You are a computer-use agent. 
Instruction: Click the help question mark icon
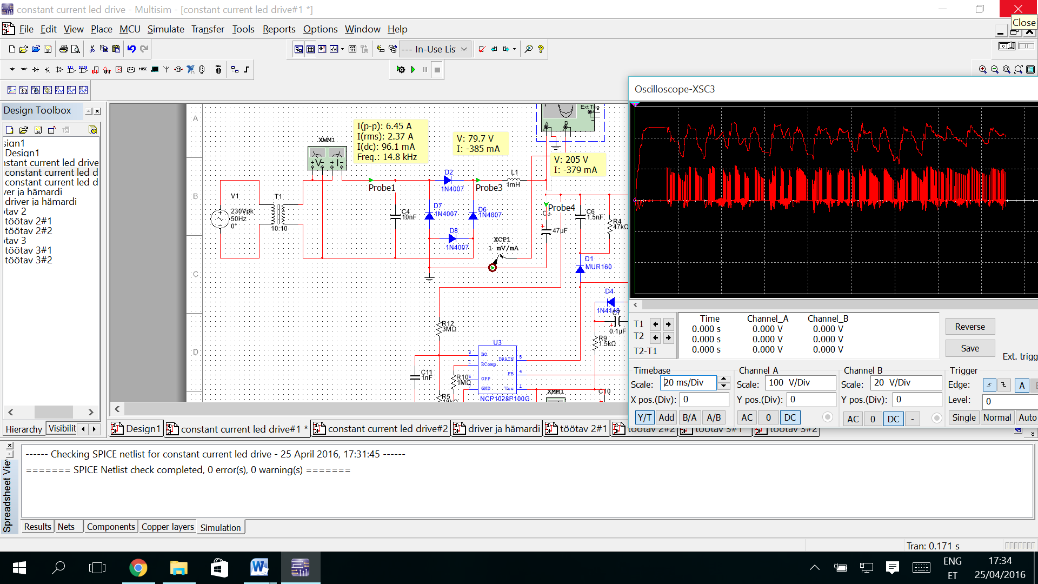click(541, 49)
